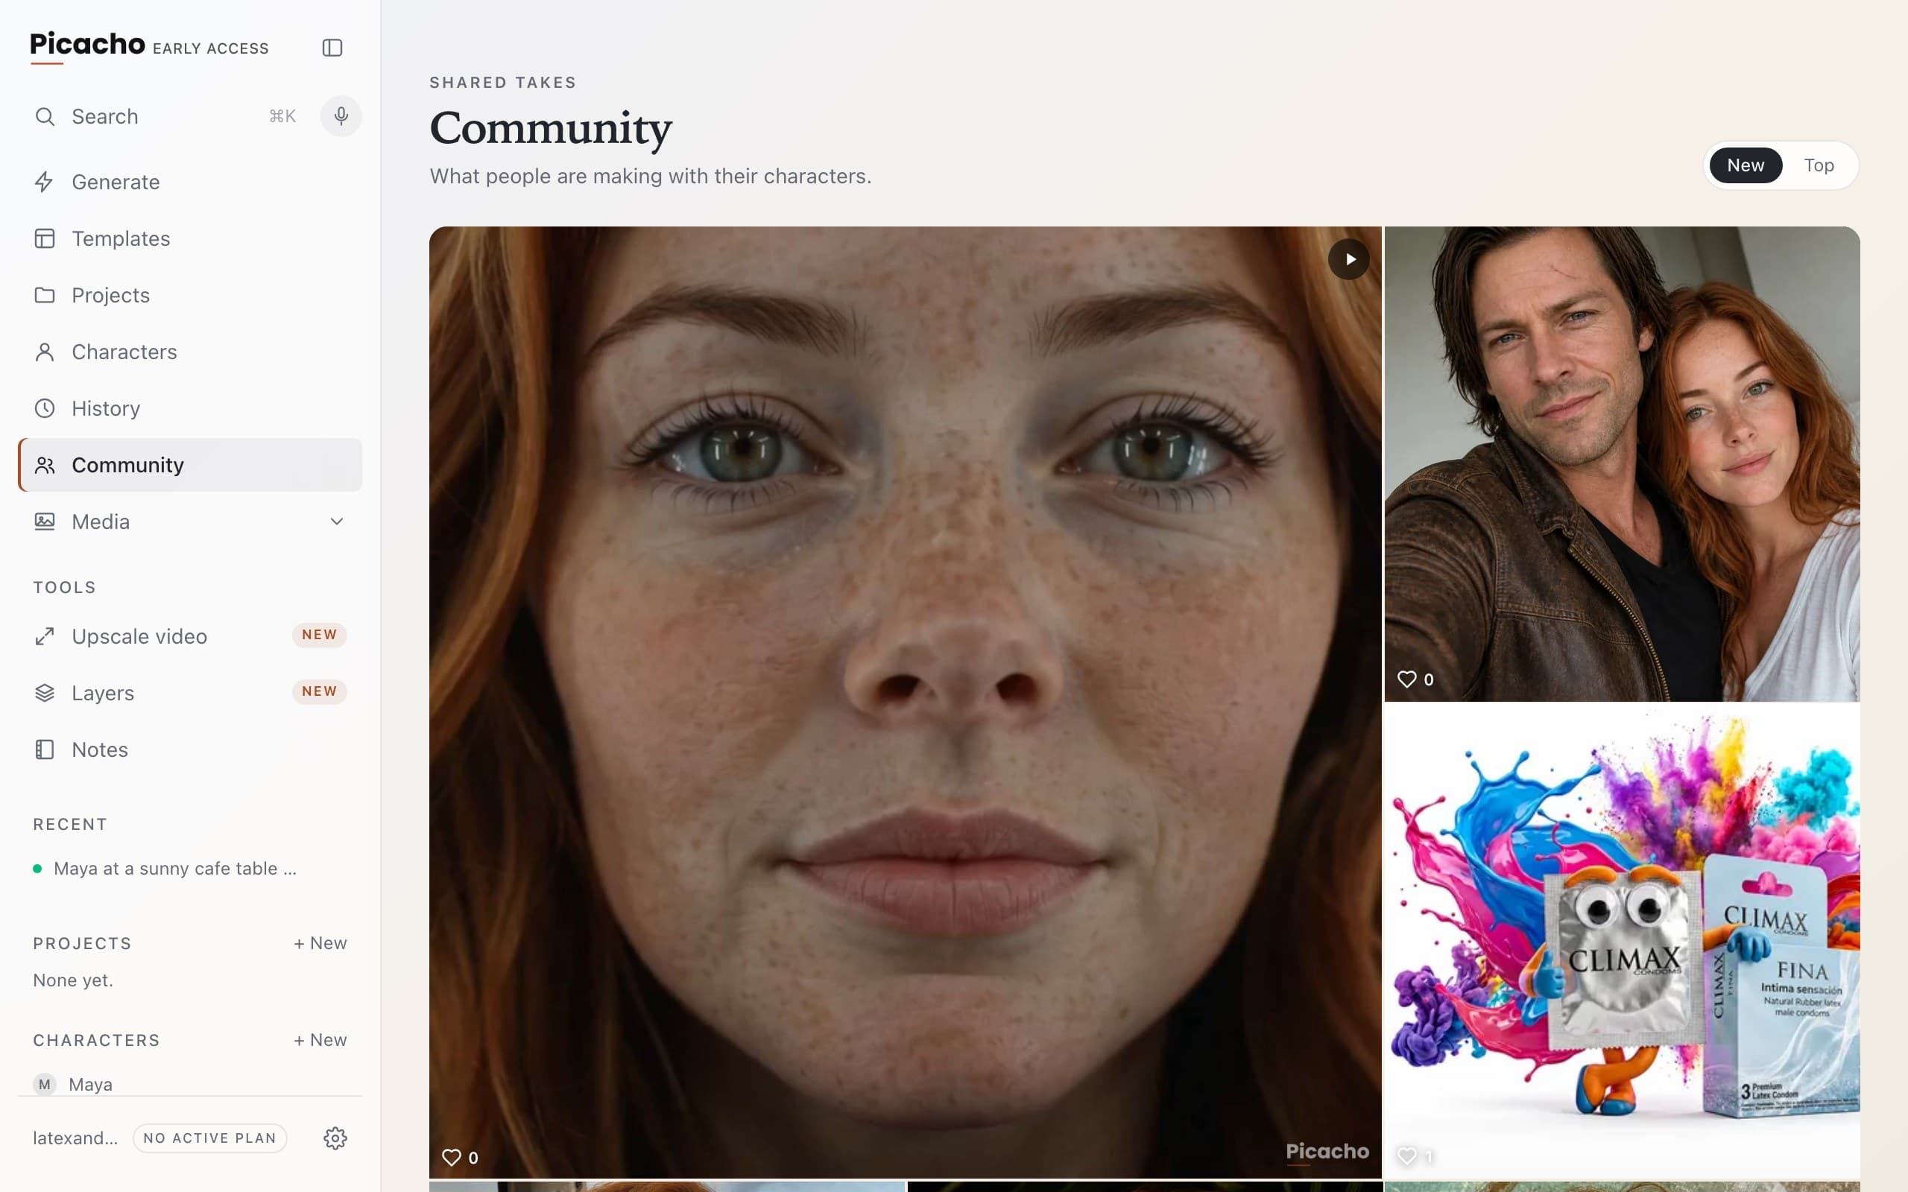Image resolution: width=1908 pixels, height=1192 pixels.
Task: Activate voice search microphone
Action: click(x=341, y=116)
